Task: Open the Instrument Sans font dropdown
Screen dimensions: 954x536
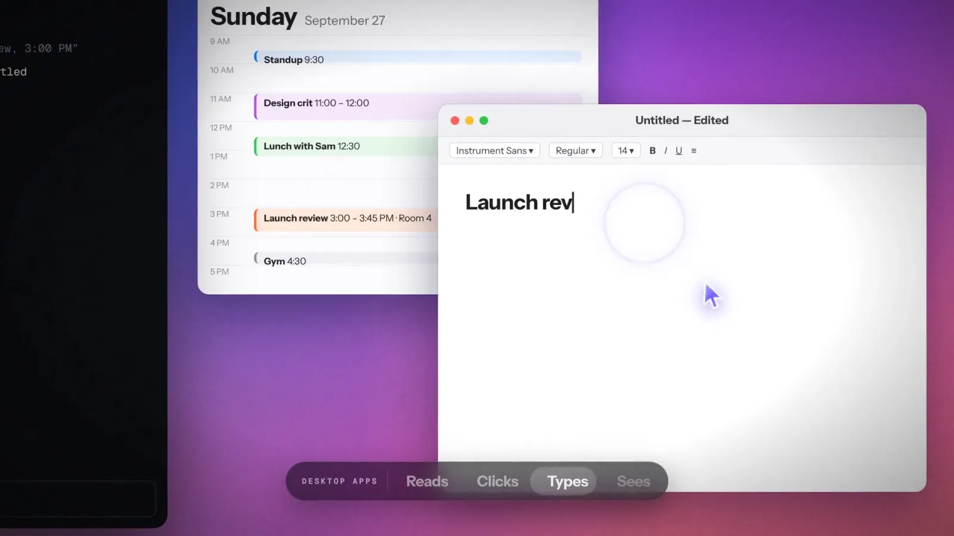Action: click(494, 151)
